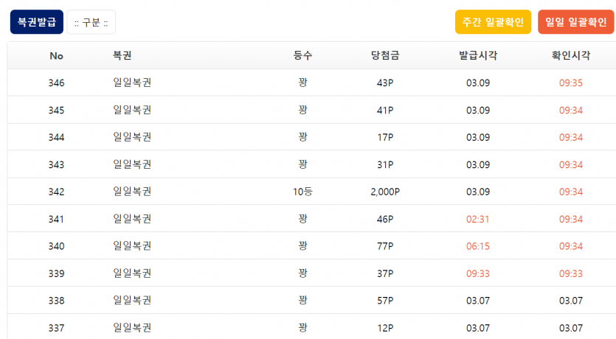Click the 77P prize amount
The width and height of the screenshot is (616, 339).
point(385,246)
